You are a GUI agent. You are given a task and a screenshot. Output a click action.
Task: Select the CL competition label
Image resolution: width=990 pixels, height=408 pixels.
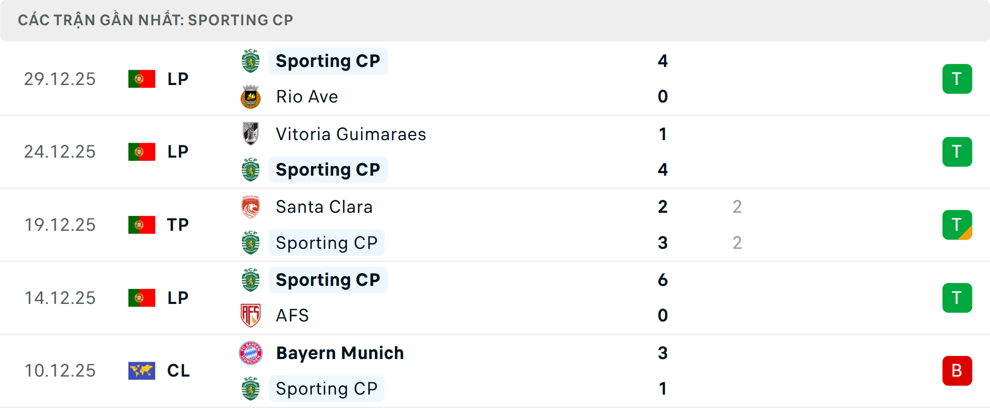pyautogui.click(x=178, y=370)
